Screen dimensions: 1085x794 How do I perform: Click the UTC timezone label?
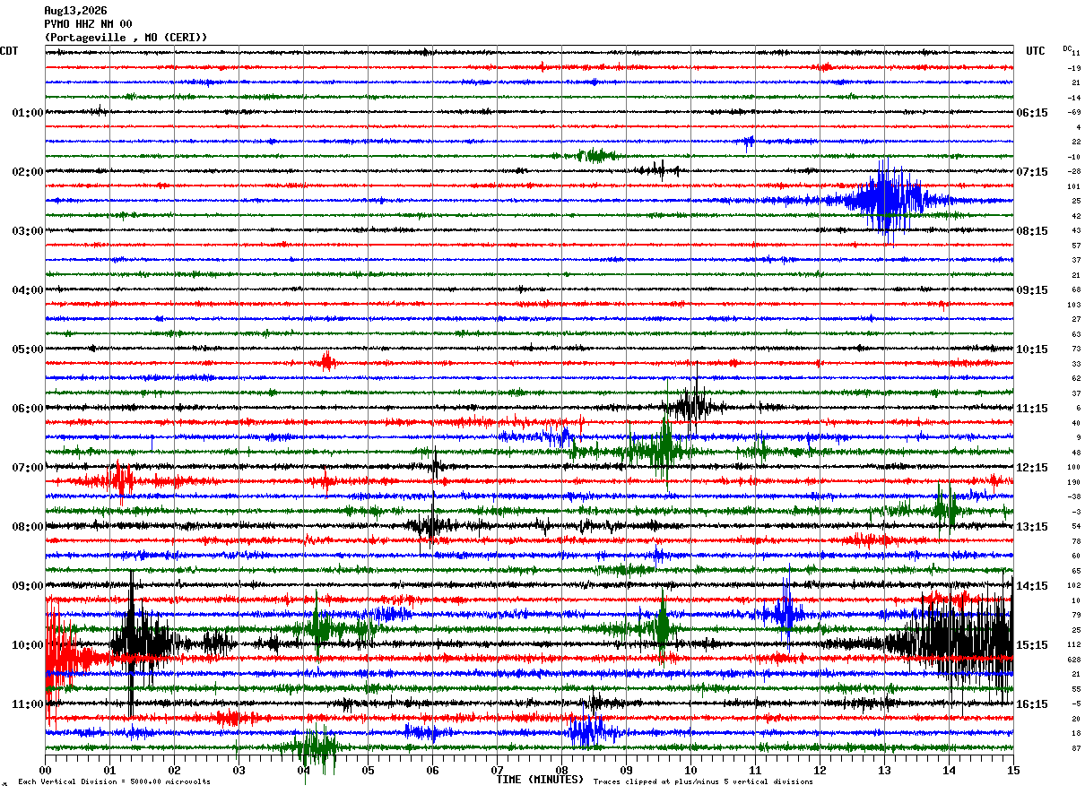(1036, 51)
